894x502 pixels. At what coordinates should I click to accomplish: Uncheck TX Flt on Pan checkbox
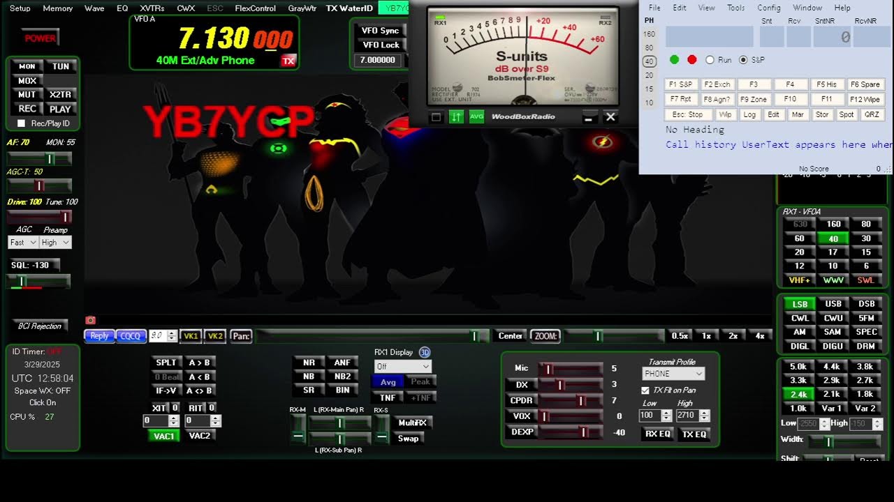tap(645, 390)
